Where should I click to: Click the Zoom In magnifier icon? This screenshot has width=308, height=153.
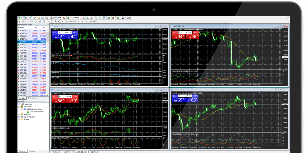(x=96, y=18)
